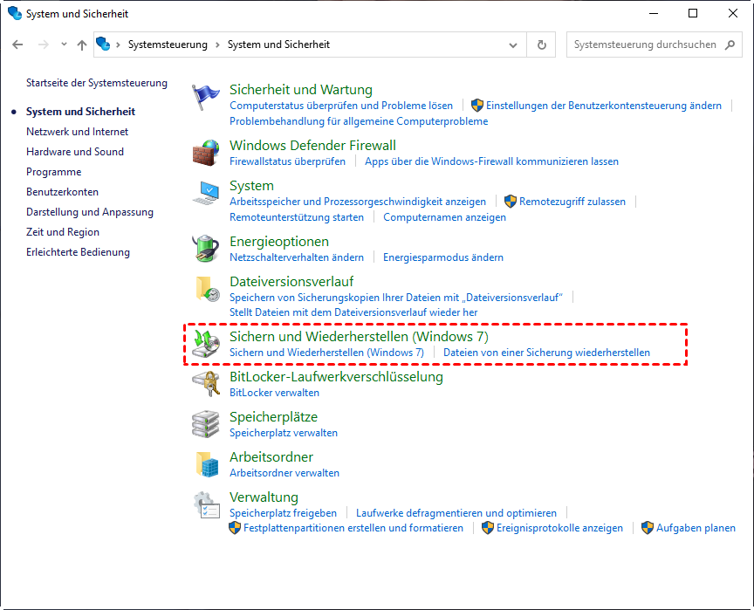Viewport: 754px width, 610px height.
Task: Select Netzwerk und Internet in sidebar
Action: click(77, 132)
